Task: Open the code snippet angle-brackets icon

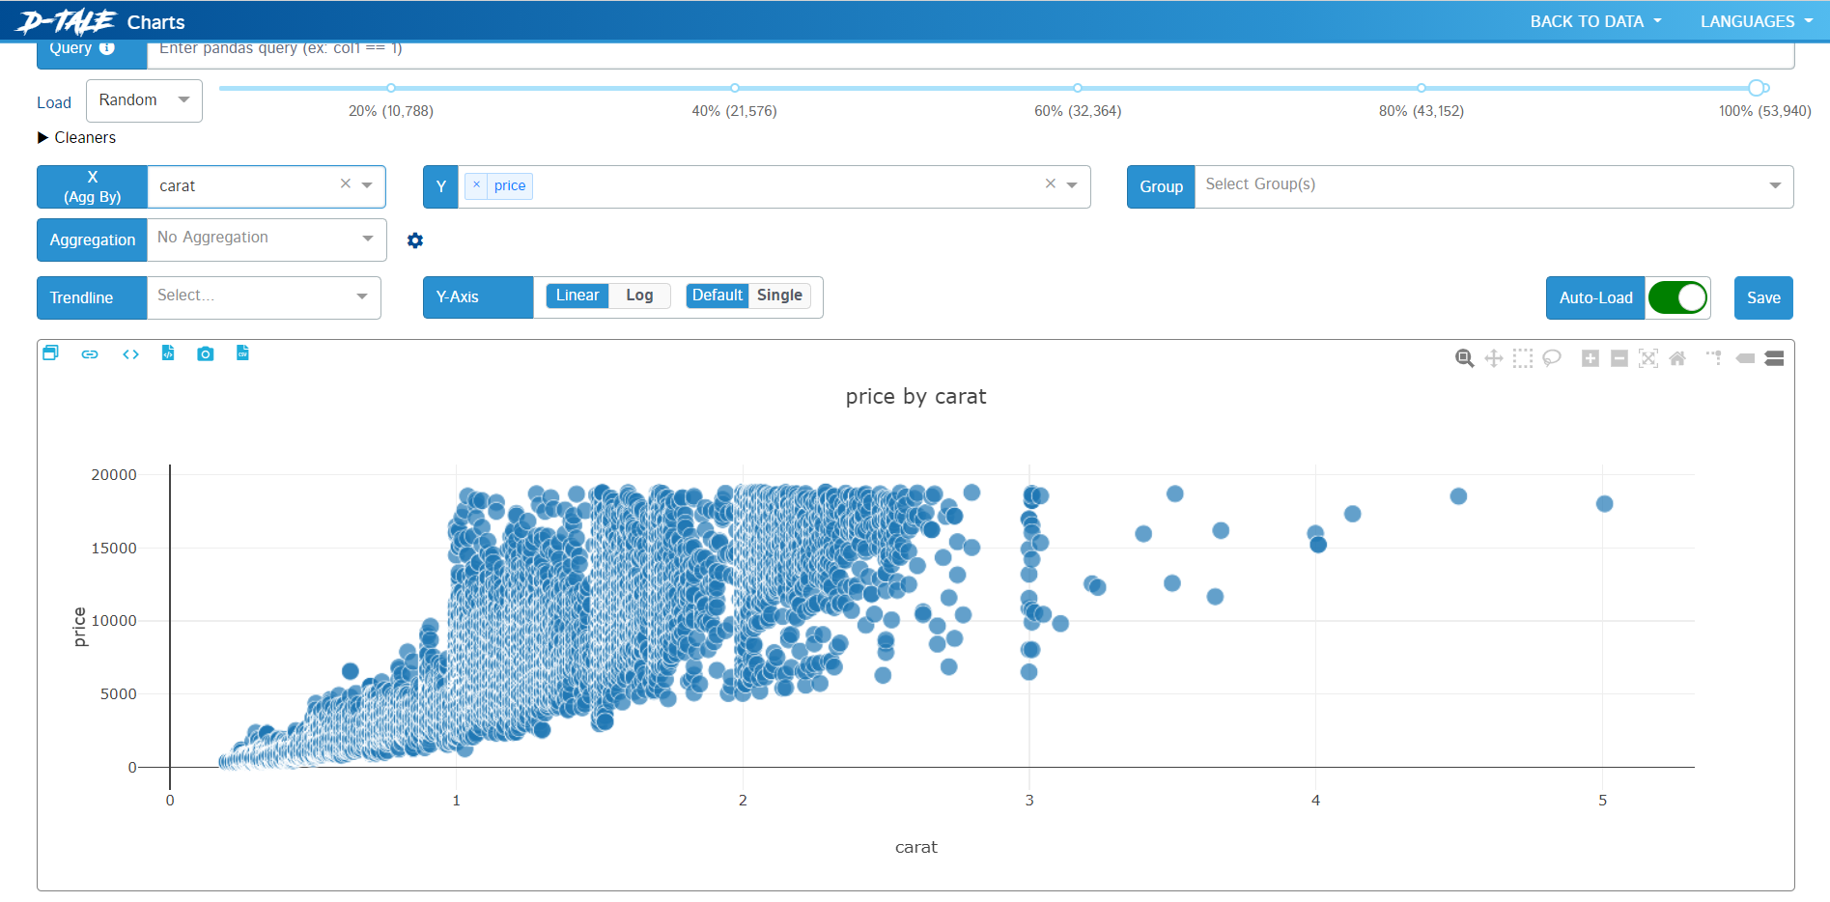Action: [130, 354]
